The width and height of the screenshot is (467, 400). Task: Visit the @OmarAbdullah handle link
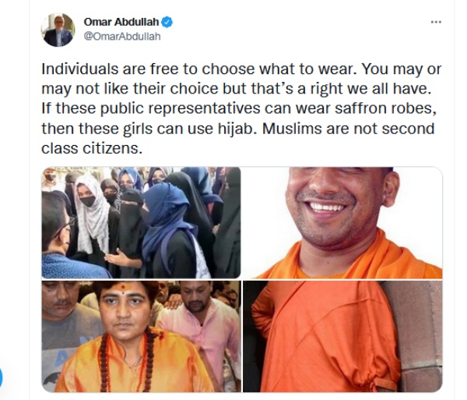coord(122,37)
